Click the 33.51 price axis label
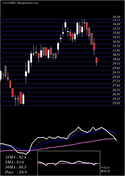Viewport: 125px width, 176px height. pos(116,28)
